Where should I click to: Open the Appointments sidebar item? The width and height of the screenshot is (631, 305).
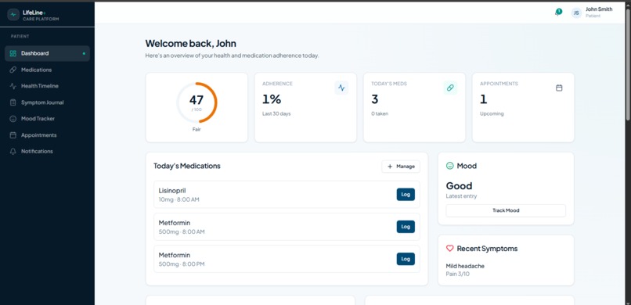[47, 135]
